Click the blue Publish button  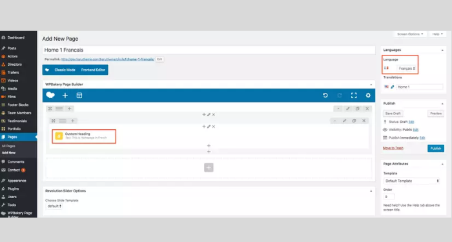point(436,148)
